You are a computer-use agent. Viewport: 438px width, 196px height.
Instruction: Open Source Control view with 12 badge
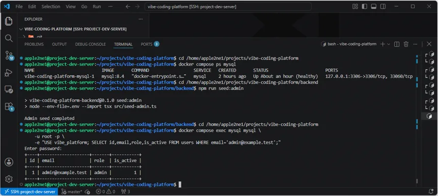(x=9, y=55)
